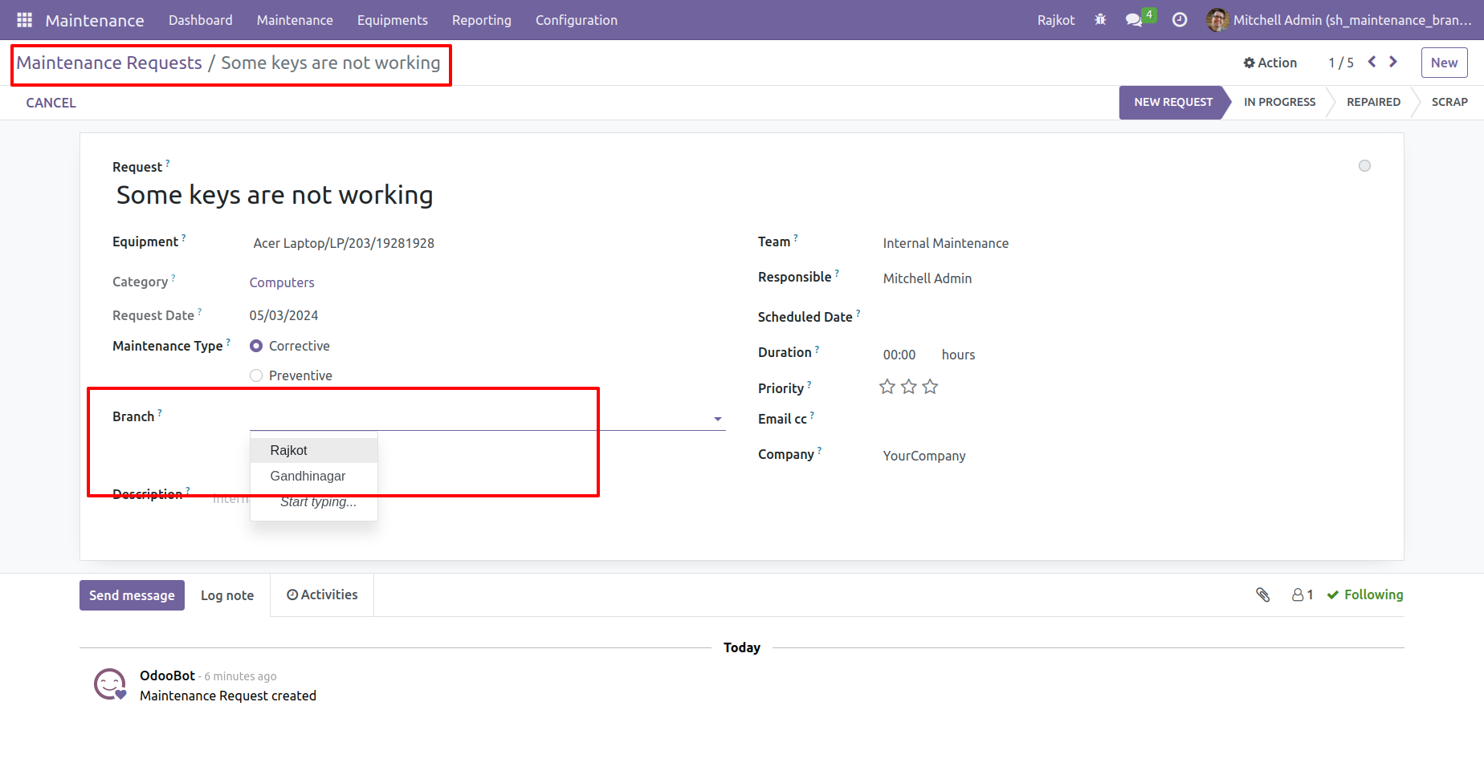Open the conversations chat icon

[1134, 20]
